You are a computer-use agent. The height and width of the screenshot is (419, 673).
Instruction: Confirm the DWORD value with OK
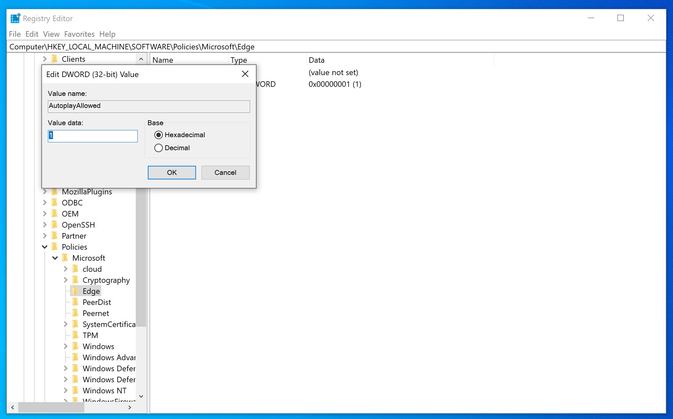coord(172,173)
